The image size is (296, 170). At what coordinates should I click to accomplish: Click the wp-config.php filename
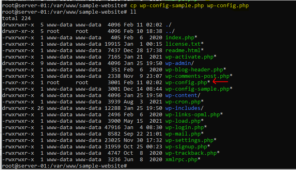coord(186,83)
